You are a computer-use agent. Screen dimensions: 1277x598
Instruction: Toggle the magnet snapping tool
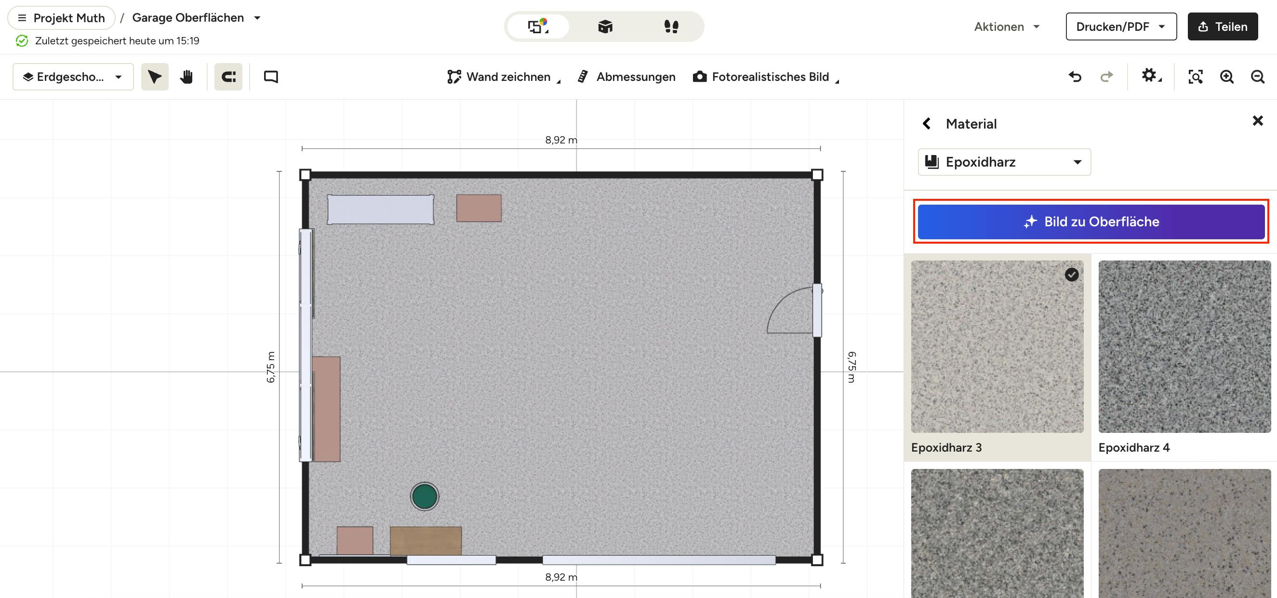click(x=228, y=77)
